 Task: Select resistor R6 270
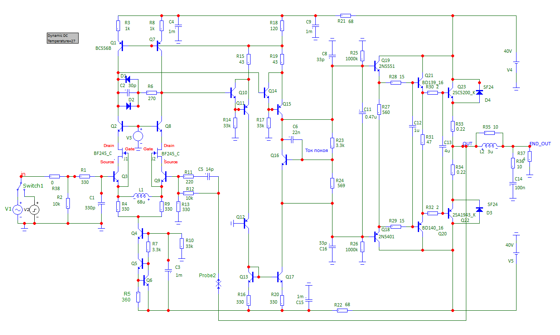click(151, 93)
